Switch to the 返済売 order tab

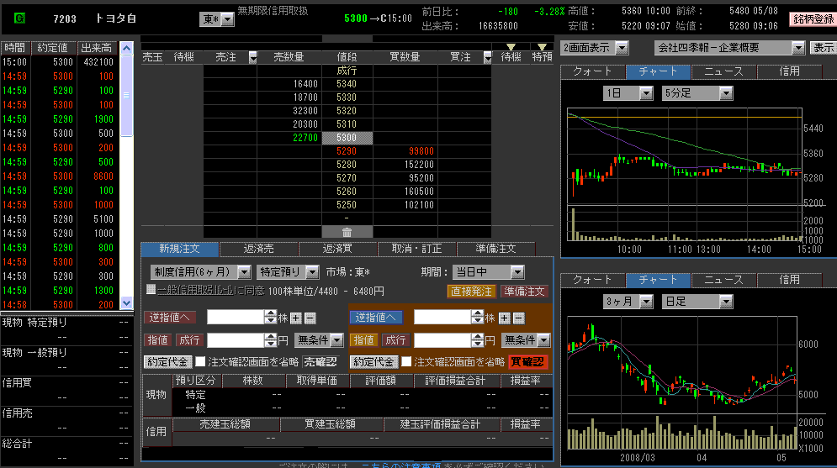258,249
